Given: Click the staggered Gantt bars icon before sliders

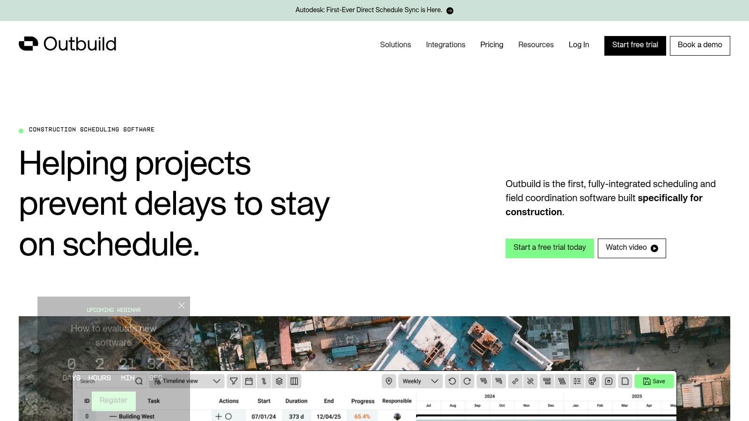Looking at the screenshot, I should [562, 381].
